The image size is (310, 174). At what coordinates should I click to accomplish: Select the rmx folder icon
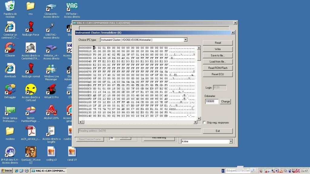click(31, 6)
